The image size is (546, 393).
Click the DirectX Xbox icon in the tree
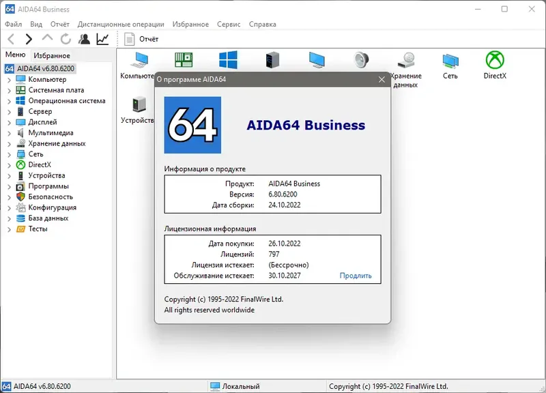click(x=21, y=164)
